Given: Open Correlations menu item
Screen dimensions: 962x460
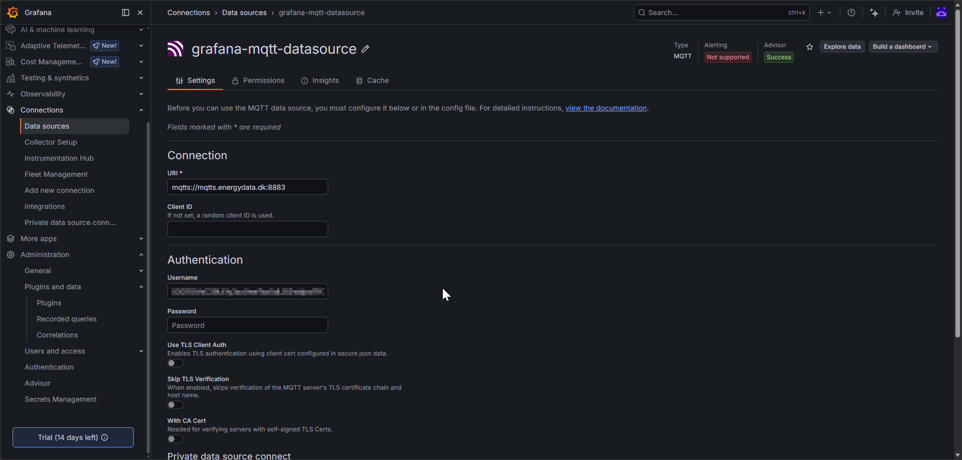Looking at the screenshot, I should [x=57, y=335].
